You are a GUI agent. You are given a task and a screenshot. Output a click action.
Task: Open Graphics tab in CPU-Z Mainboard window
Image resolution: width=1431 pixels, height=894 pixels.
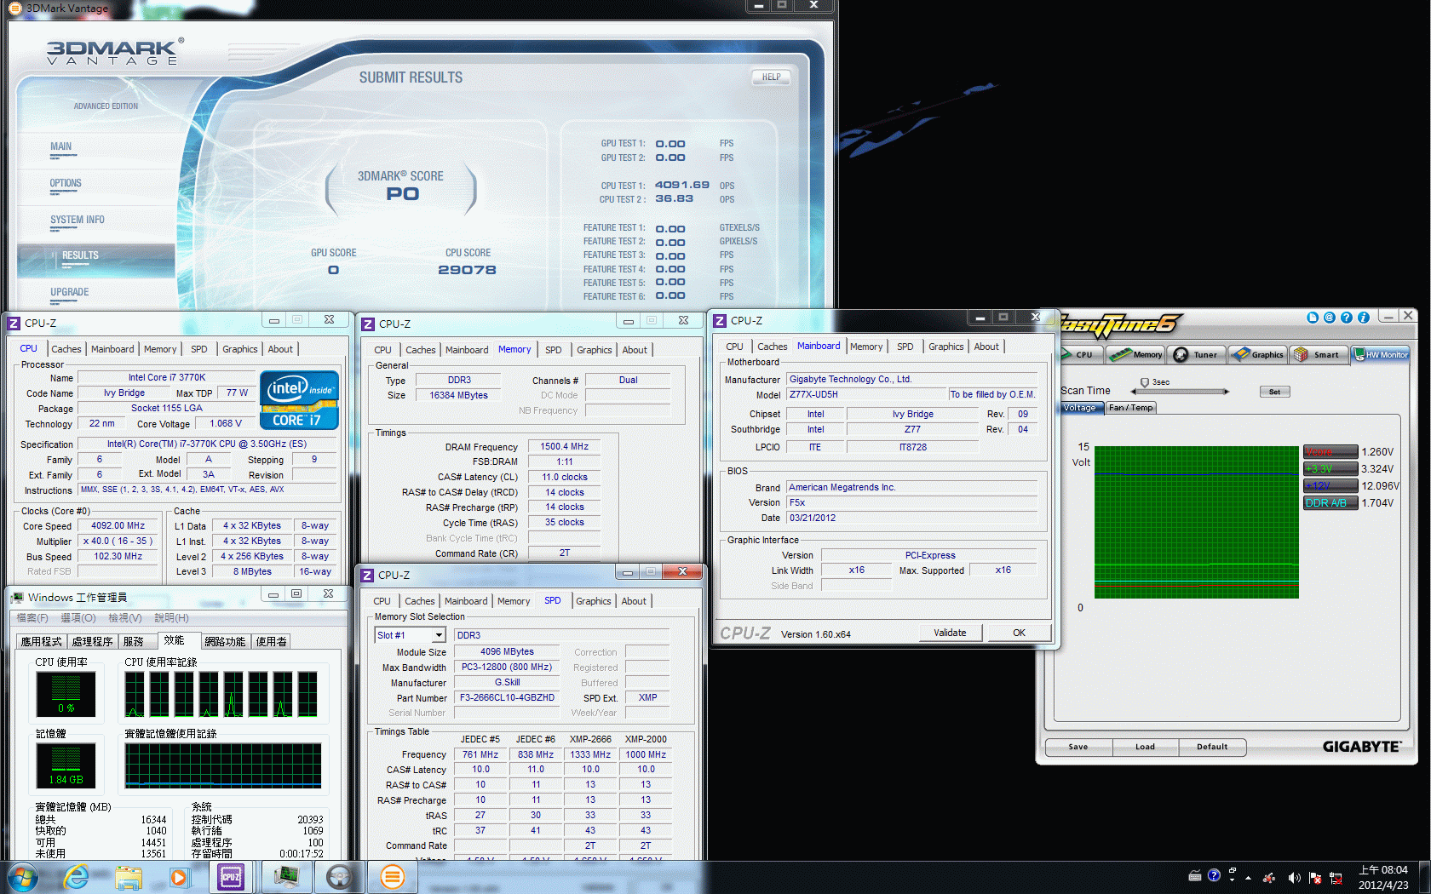click(x=946, y=347)
